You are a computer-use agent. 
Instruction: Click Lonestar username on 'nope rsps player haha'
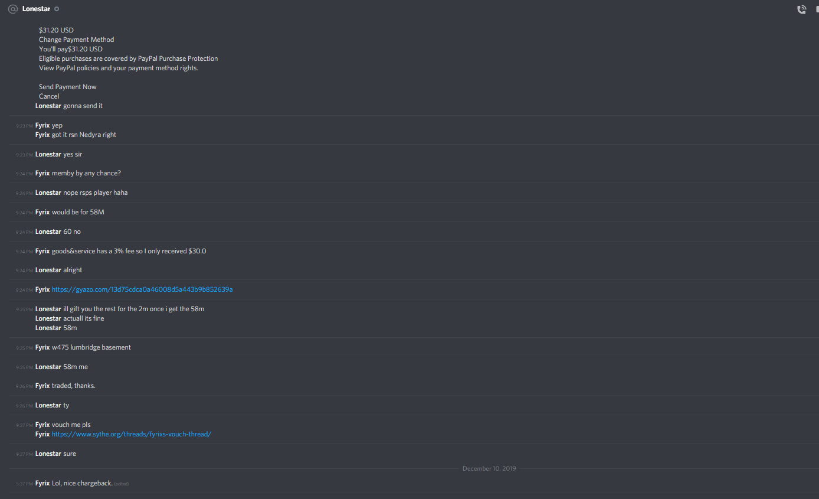tap(48, 193)
